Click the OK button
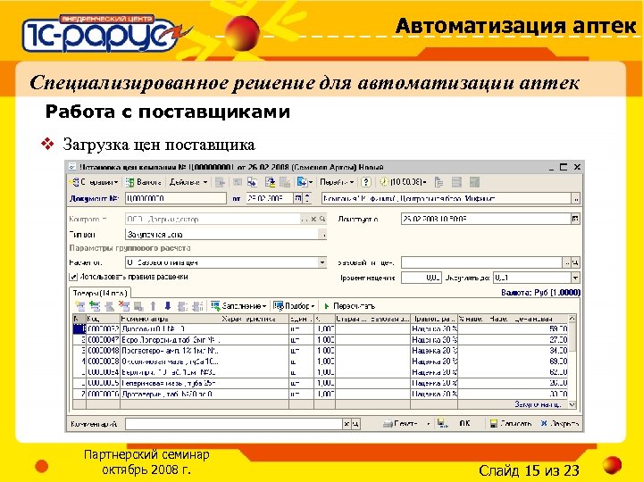The width and height of the screenshot is (643, 482). [x=464, y=423]
